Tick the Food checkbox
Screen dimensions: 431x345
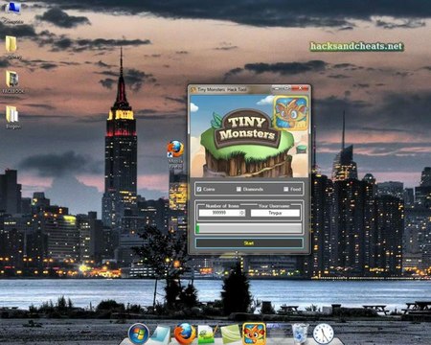(286, 189)
